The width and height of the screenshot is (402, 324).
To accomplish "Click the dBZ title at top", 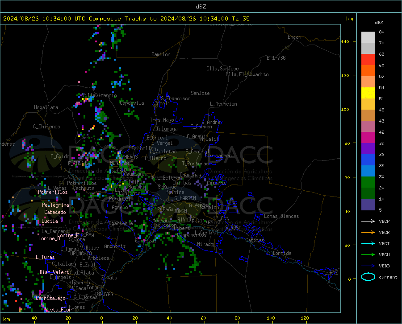I will tap(201, 7).
